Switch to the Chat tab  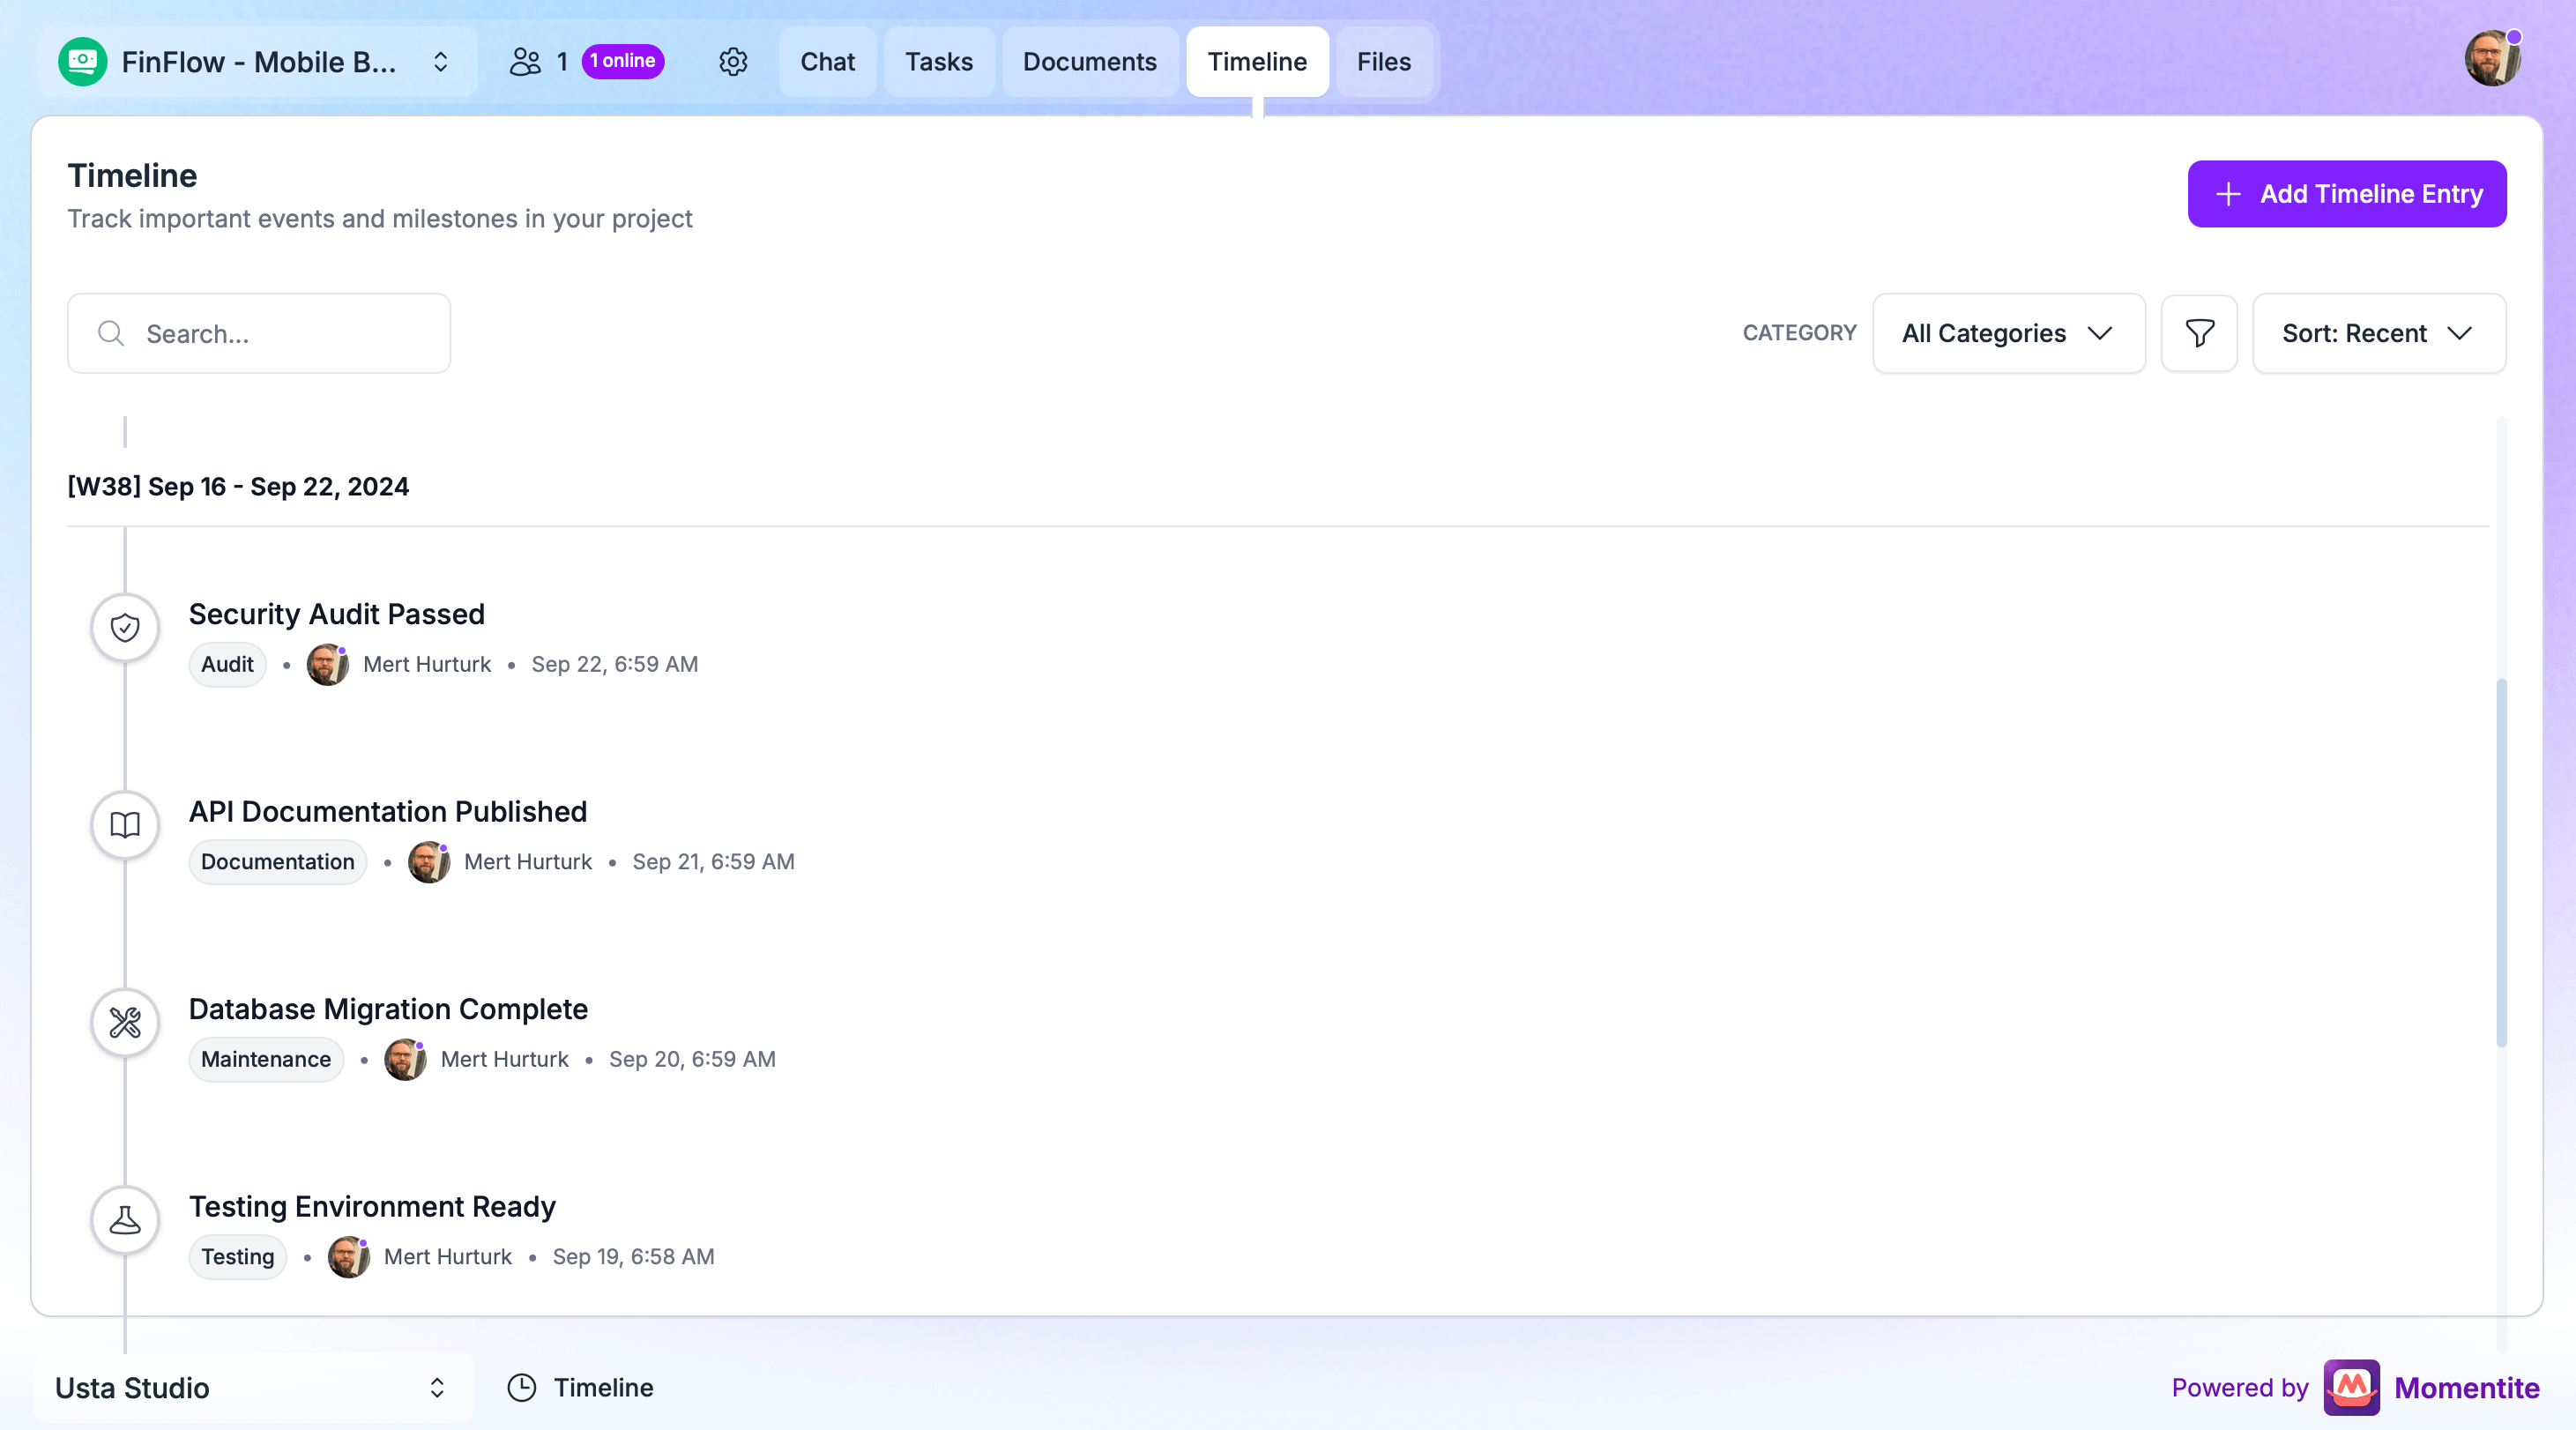[827, 62]
